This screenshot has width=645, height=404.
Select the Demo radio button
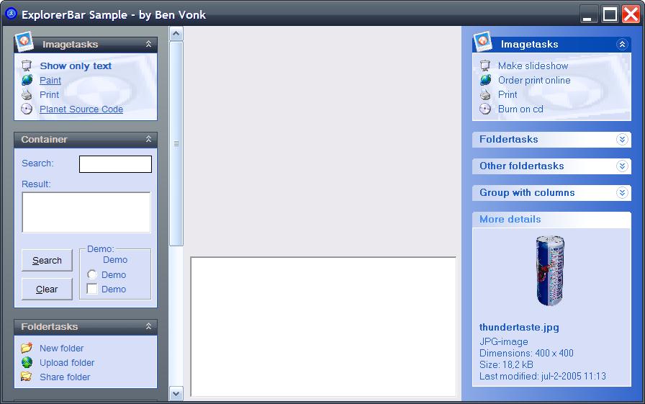[x=92, y=275]
